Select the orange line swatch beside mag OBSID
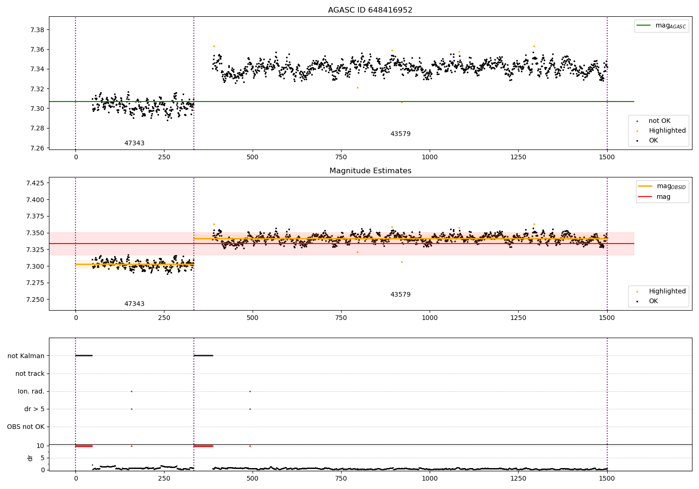699x489 pixels. click(x=645, y=186)
